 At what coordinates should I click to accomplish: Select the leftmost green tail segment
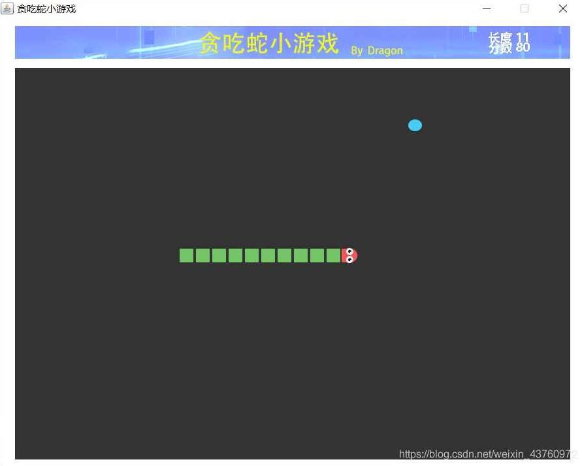pos(186,256)
